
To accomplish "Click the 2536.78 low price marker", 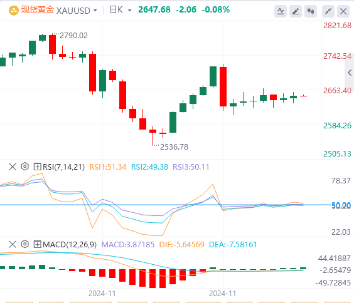I will 174,147.
